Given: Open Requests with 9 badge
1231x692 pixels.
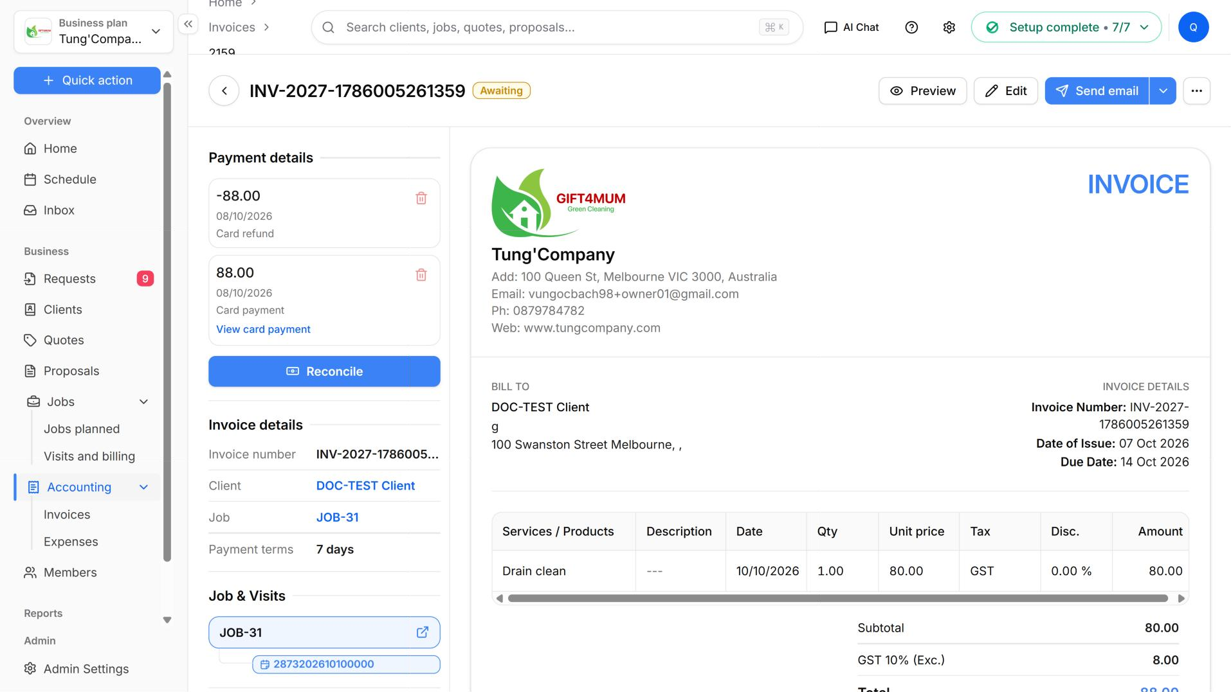Looking at the screenshot, I should 87,279.
